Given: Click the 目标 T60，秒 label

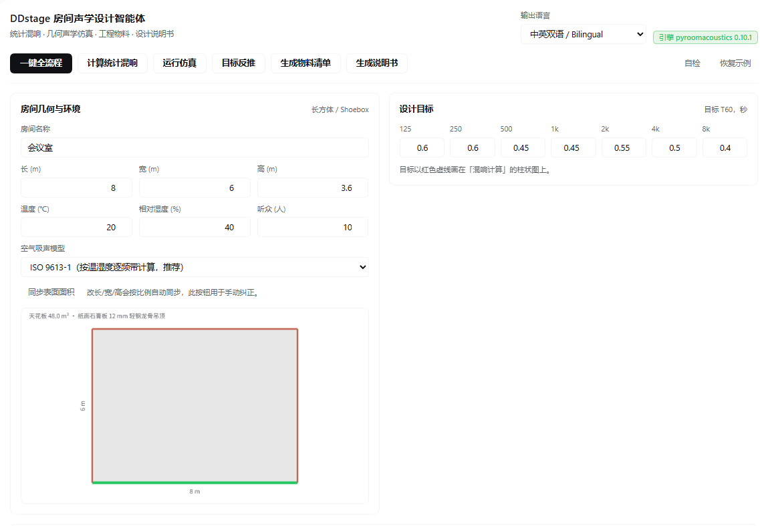Looking at the screenshot, I should pyautogui.click(x=725, y=109).
